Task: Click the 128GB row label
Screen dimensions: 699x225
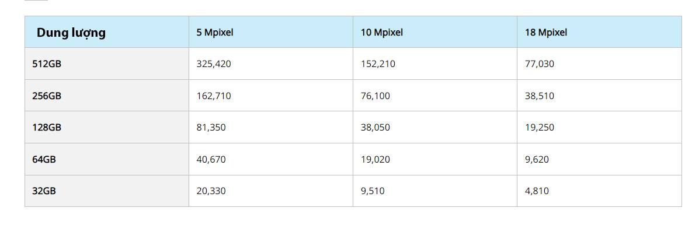Action: pyautogui.click(x=107, y=127)
